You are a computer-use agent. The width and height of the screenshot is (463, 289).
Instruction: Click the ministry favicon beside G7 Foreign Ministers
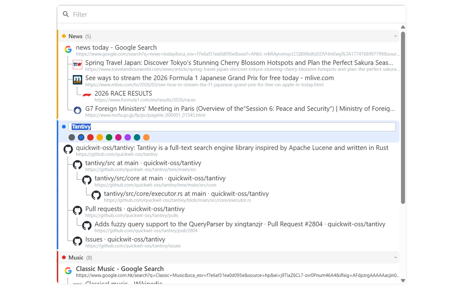(x=77, y=110)
